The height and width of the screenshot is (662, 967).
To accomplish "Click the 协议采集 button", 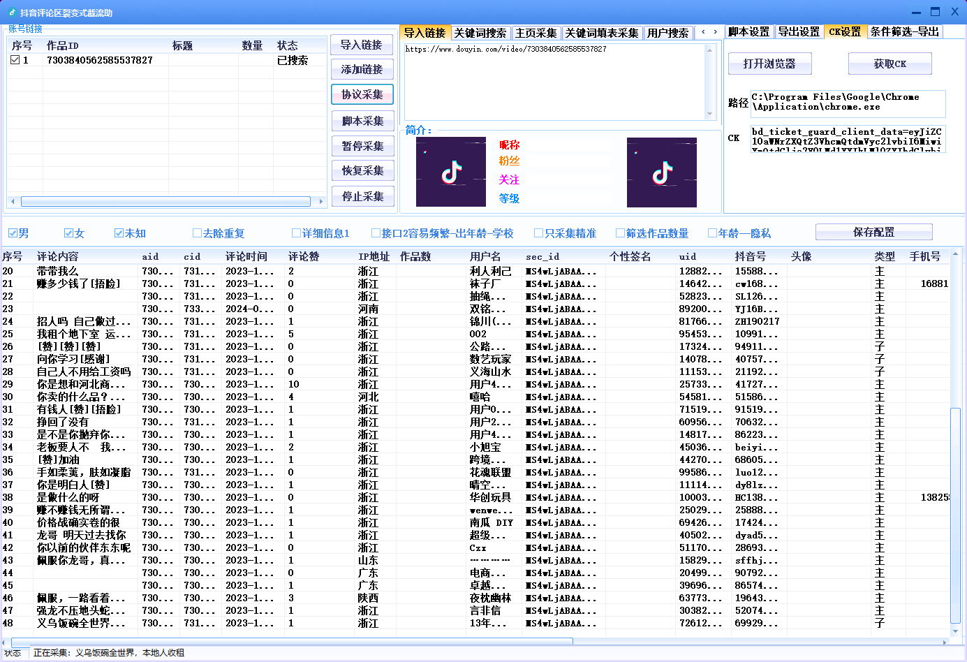I will point(361,94).
